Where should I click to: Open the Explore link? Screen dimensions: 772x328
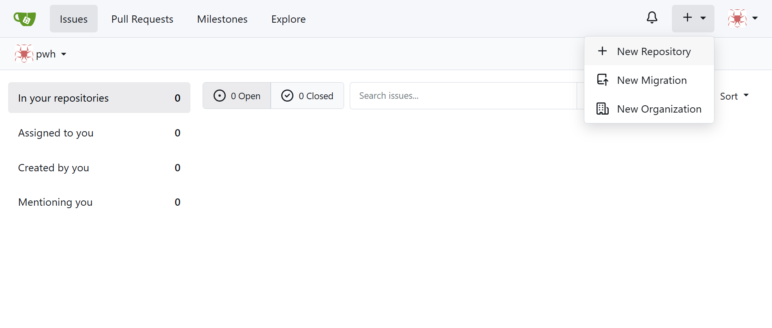pos(288,19)
